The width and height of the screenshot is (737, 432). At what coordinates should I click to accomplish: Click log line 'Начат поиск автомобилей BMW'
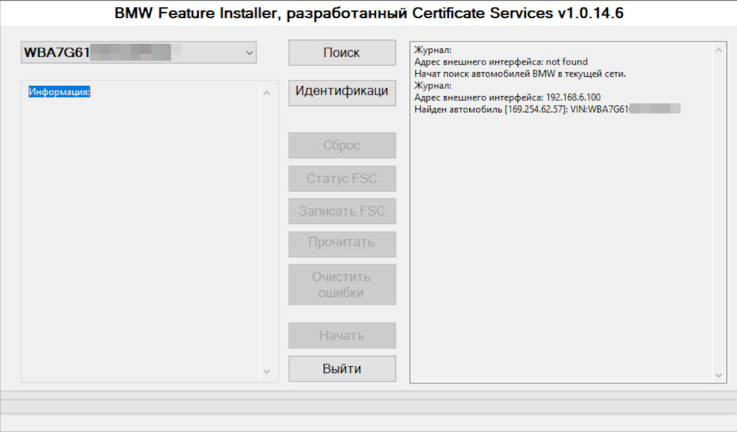(x=520, y=74)
